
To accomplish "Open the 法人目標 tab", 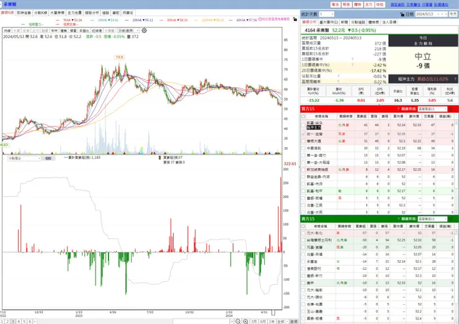I will 390,22.
